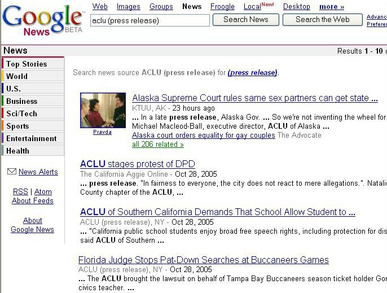Select the Business news section
Screen dimensions: 387x293
[33, 101]
